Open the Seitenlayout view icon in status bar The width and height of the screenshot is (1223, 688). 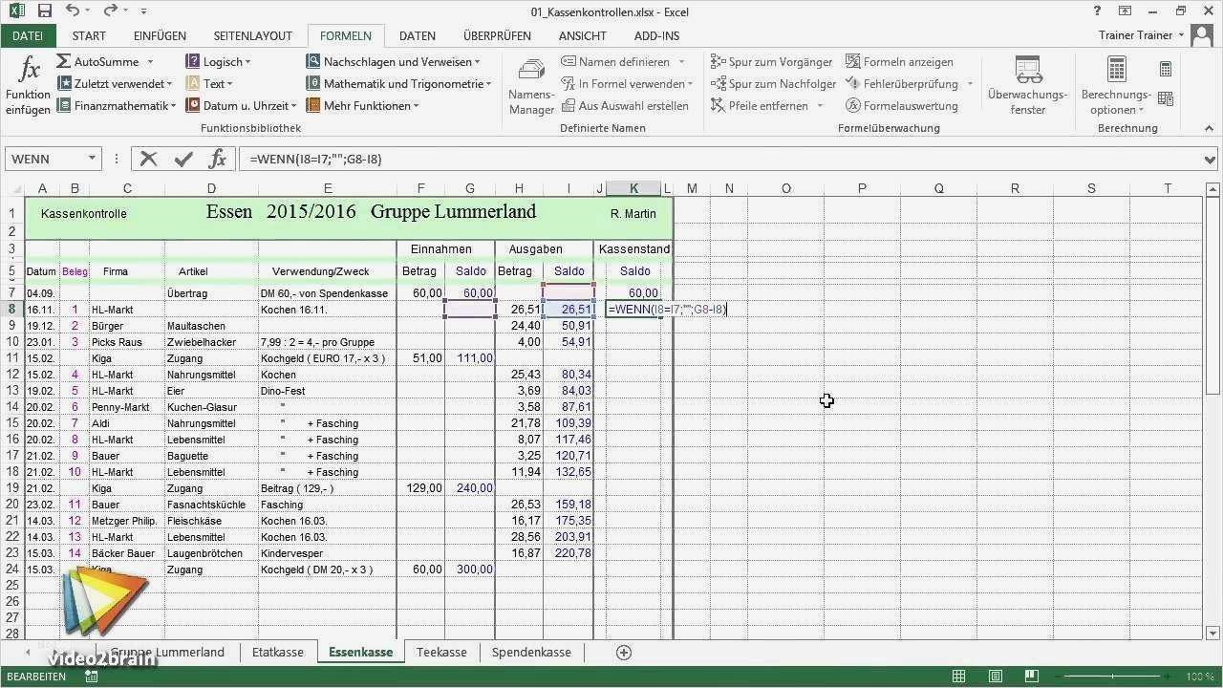coord(995,676)
